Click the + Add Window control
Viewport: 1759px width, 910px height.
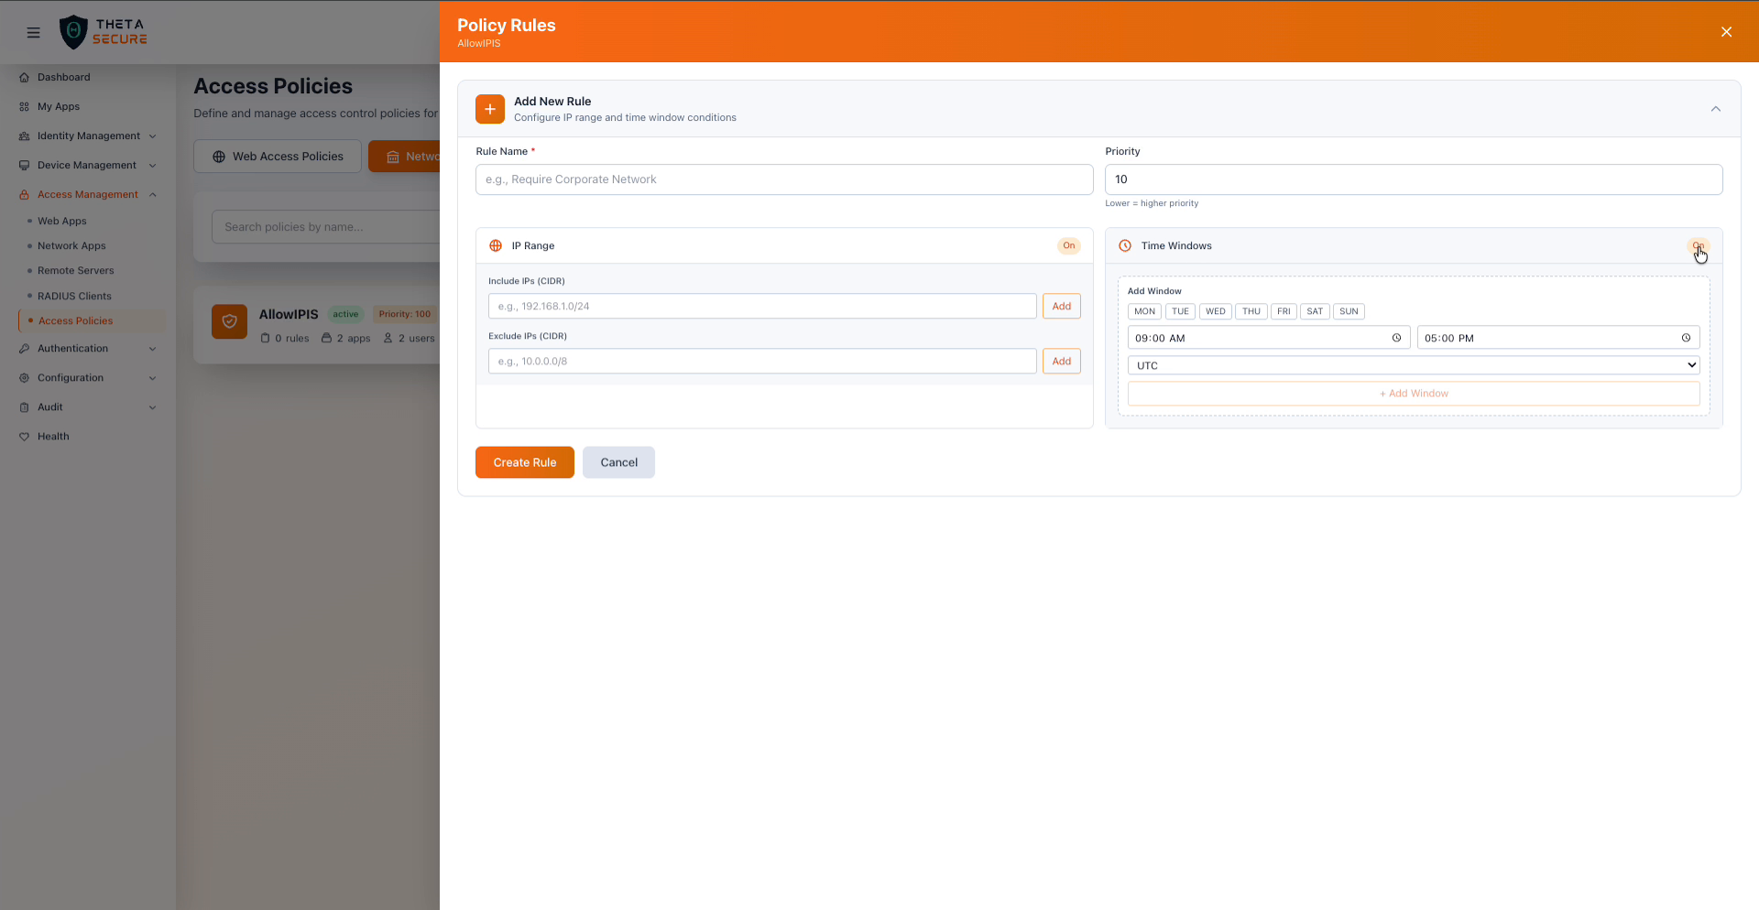click(x=1414, y=393)
